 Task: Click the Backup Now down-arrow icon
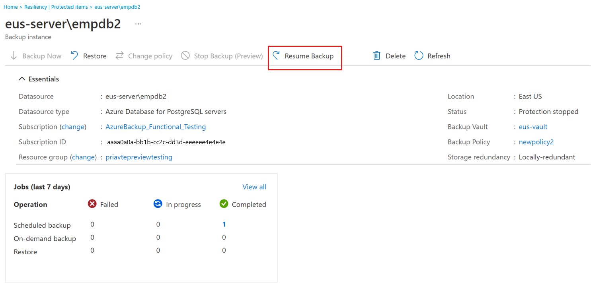[x=14, y=56]
